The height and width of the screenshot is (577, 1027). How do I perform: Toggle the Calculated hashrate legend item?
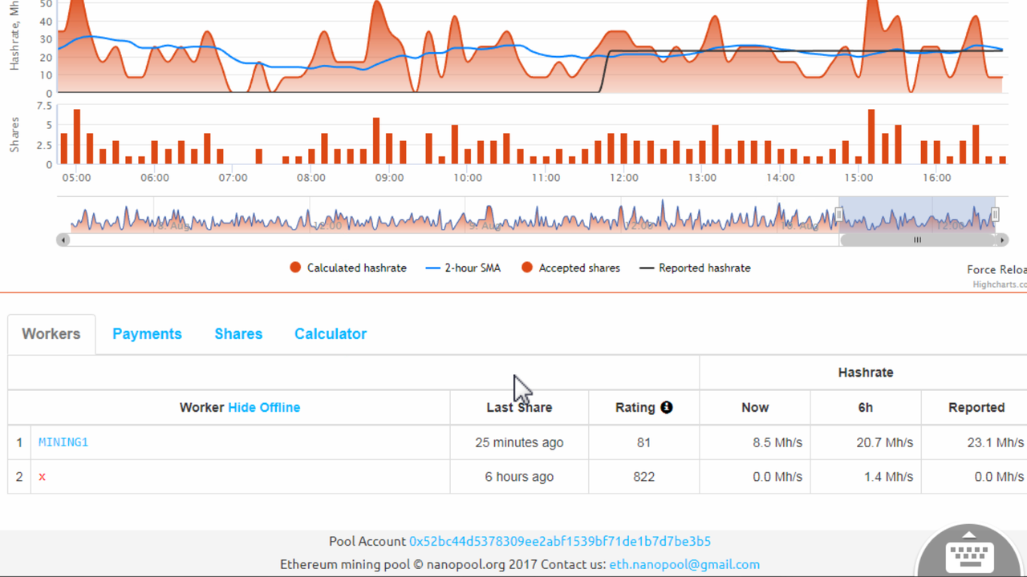(x=348, y=268)
